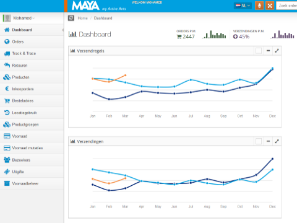The height and width of the screenshot is (223, 297).
Task: Click the Uitgifte label
Action: tap(18, 172)
